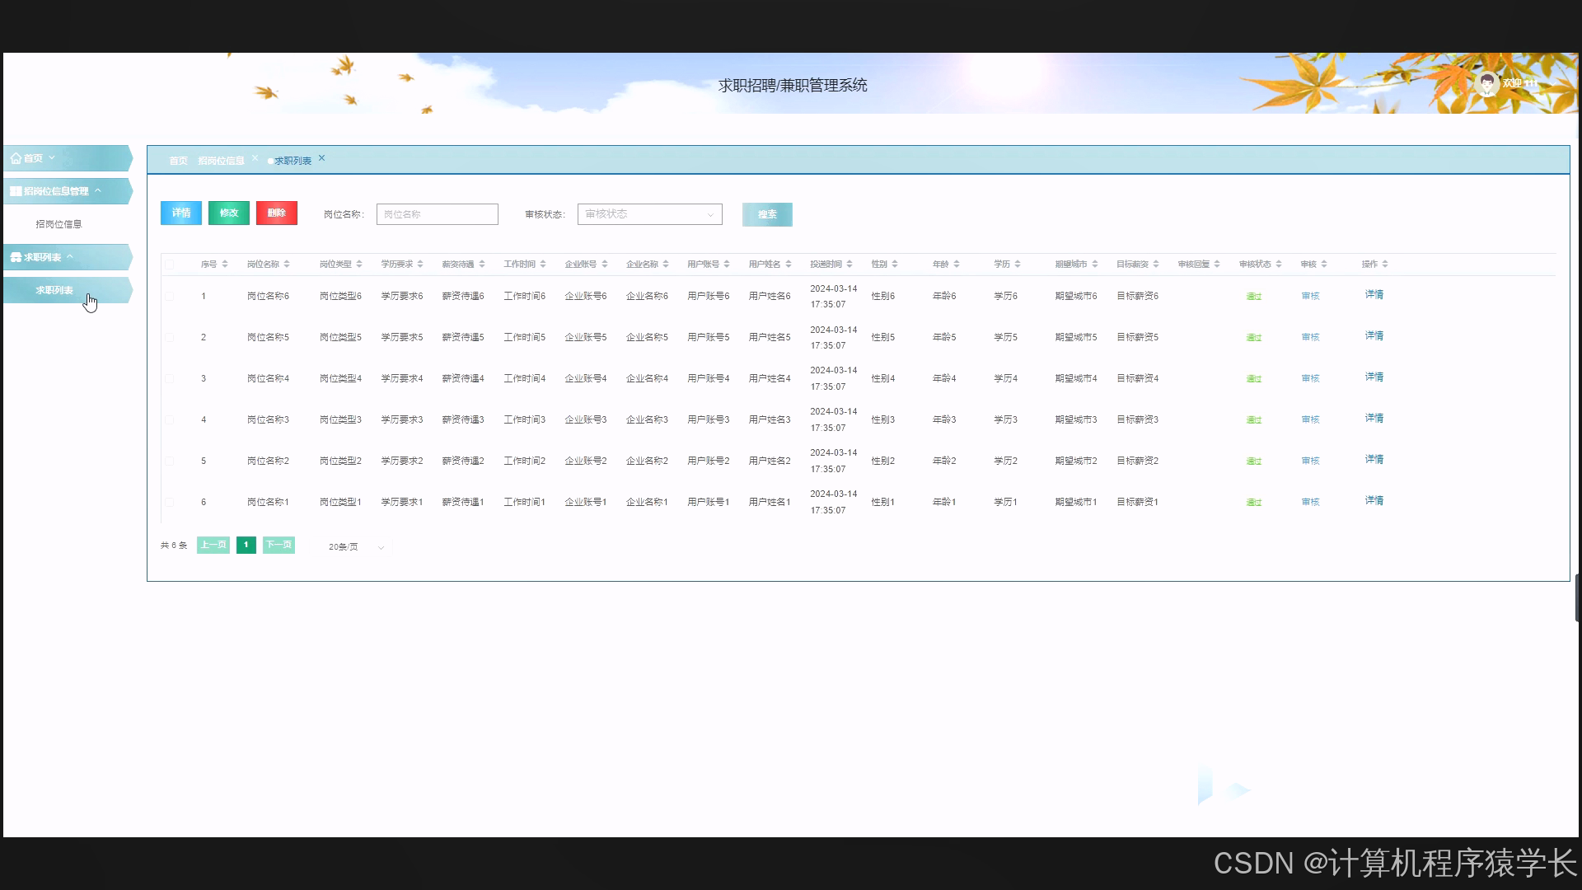Sort by the 岗位名称 column arrows
The image size is (1582, 890).
pos(287,265)
